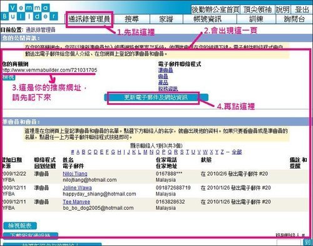Open the 頂尖領袖 menu item
Screen dimensions: 313x246
coord(258,9)
